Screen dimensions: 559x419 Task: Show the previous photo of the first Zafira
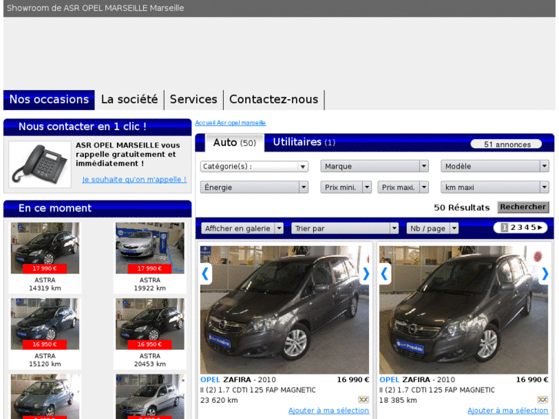(205, 273)
